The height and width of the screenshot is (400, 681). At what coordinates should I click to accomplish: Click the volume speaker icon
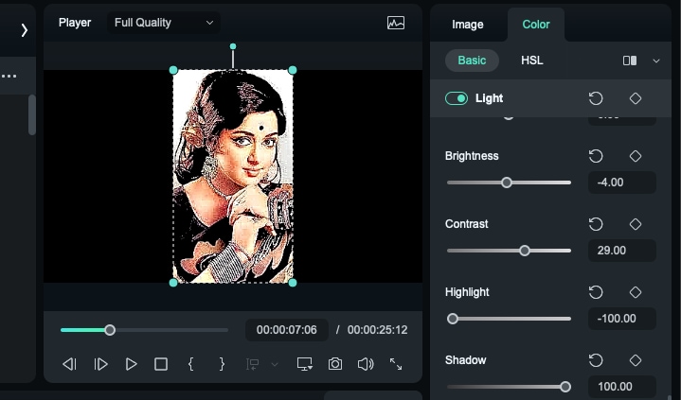pos(366,364)
